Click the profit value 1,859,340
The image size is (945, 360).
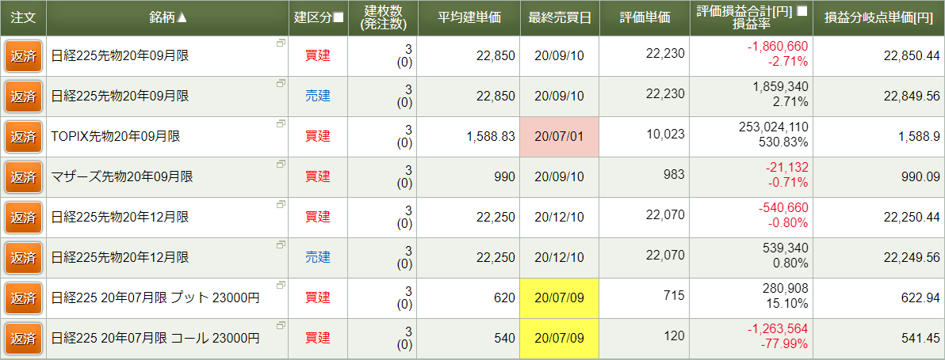[780, 87]
